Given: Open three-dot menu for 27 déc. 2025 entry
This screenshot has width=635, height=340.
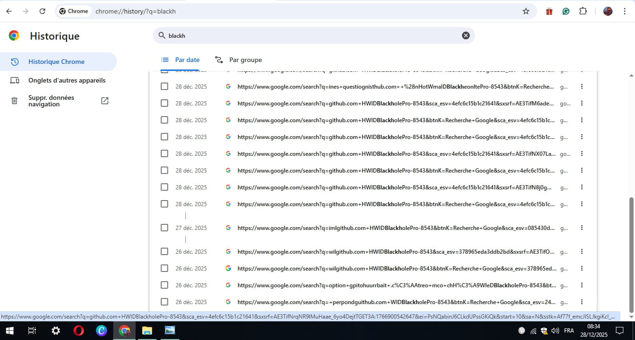Looking at the screenshot, I should pos(581,228).
